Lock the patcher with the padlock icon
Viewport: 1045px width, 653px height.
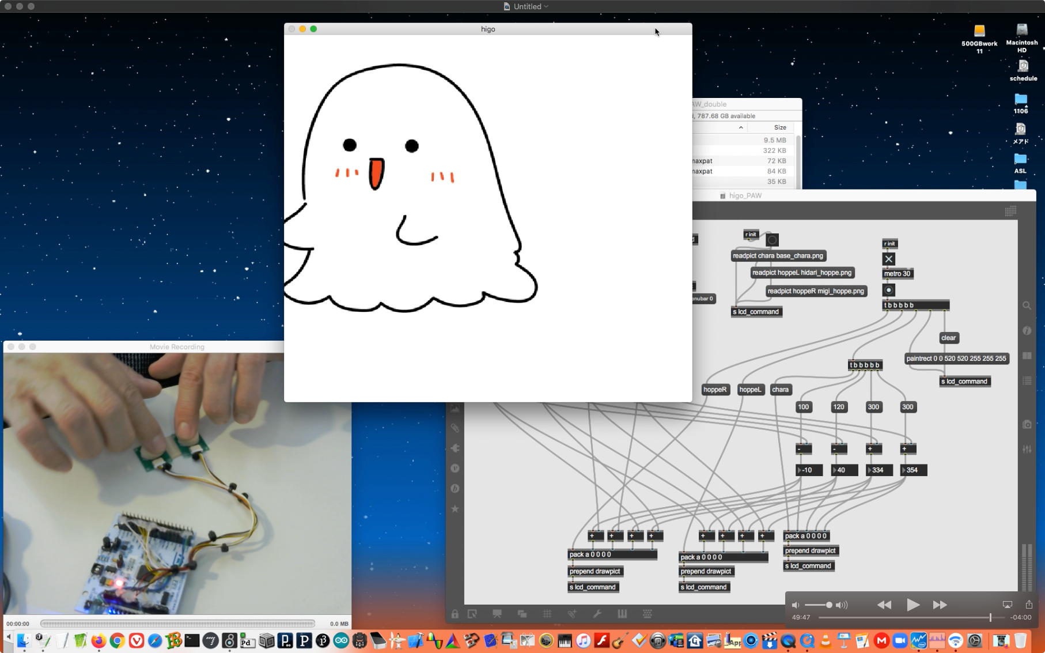[455, 614]
